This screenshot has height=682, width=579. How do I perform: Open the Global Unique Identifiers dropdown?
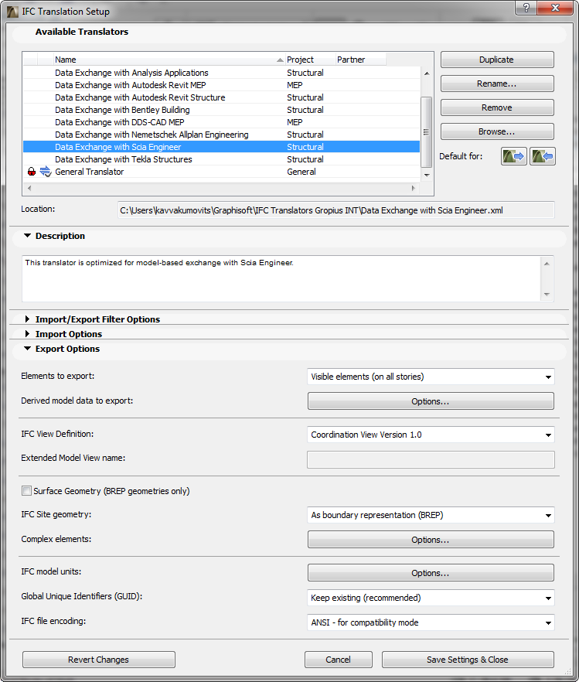click(x=431, y=598)
